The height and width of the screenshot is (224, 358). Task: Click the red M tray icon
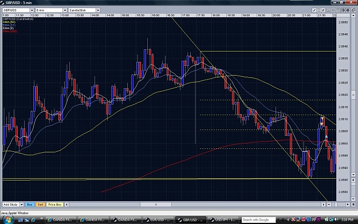[304, 219]
